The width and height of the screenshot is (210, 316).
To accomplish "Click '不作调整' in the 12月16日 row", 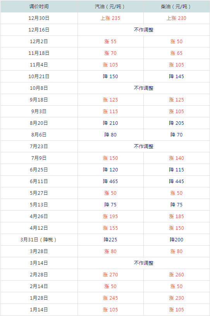I will point(143,30).
